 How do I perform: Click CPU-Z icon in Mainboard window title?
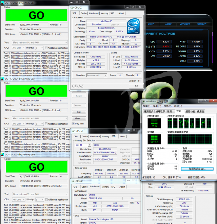click(x=73, y=181)
